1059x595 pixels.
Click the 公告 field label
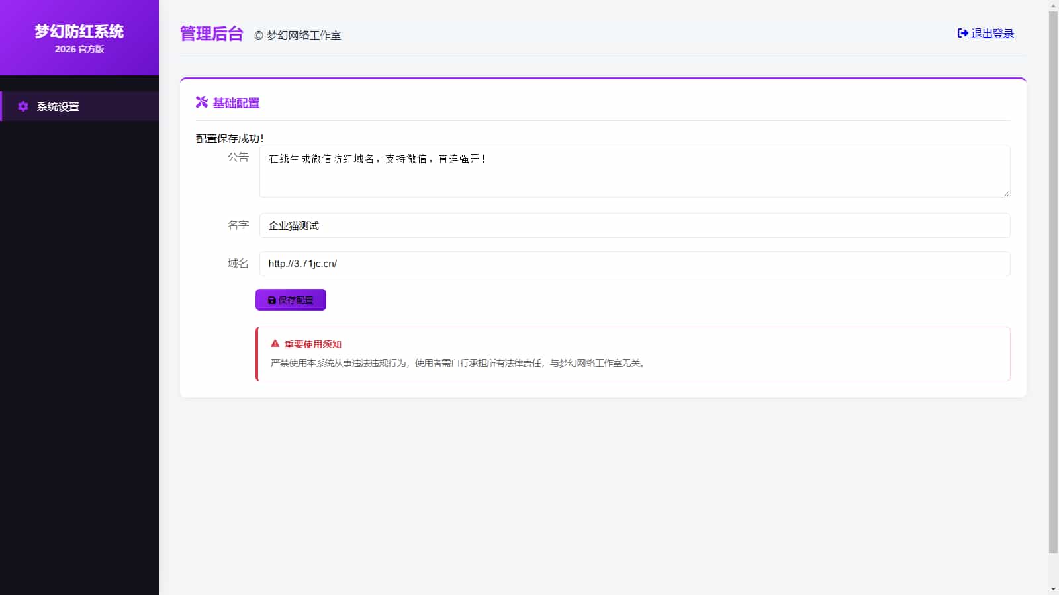[x=238, y=157]
